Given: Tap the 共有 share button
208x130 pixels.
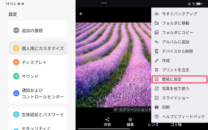Looking at the screenshot, I should pyautogui.click(x=107, y=122).
